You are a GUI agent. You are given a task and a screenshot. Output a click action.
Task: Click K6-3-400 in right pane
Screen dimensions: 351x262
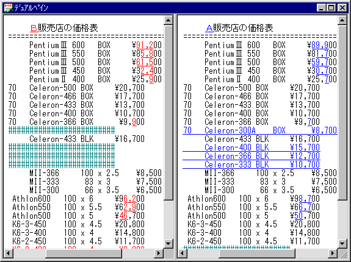pos(204,233)
